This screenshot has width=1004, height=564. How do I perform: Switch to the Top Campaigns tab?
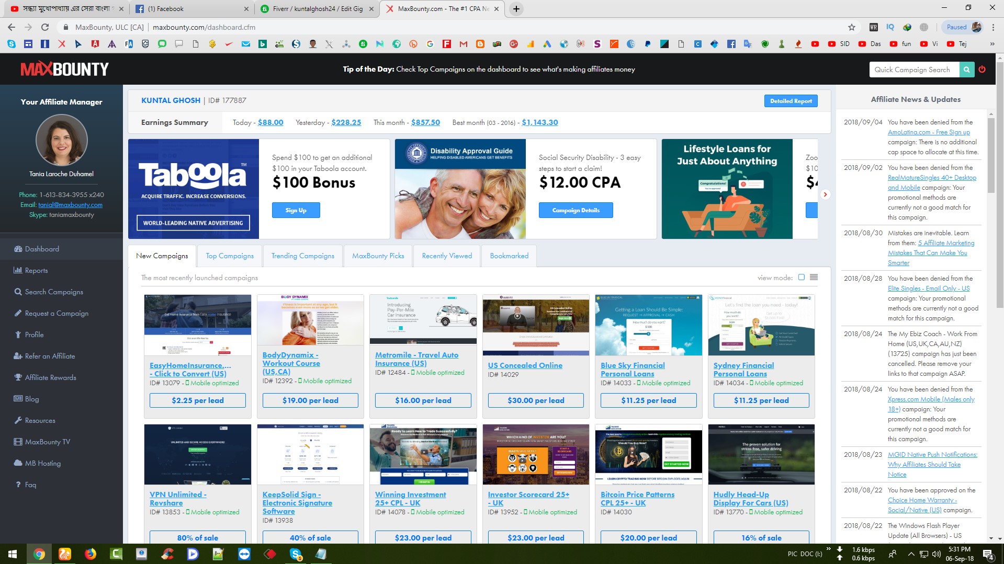point(229,256)
